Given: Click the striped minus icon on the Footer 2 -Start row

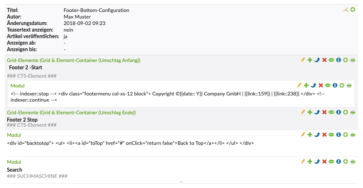Looking at the screenshot, I should pos(353,60).
